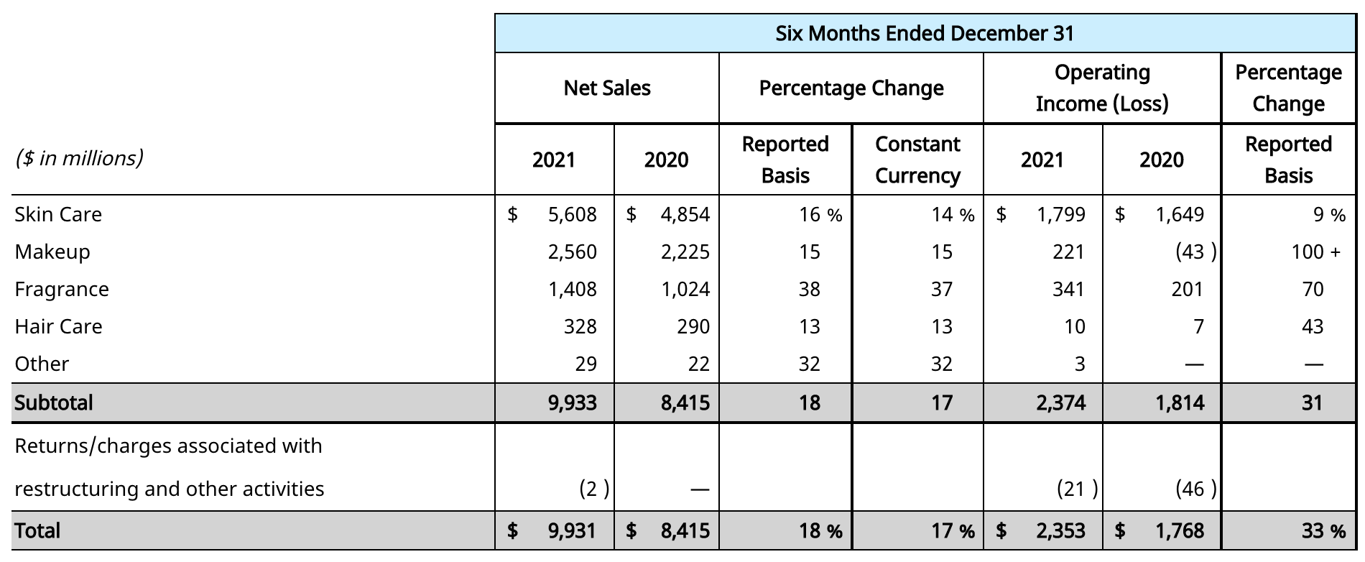Select the "Skin Care" row label
Image resolution: width=1365 pixels, height=562 pixels.
[x=58, y=215]
